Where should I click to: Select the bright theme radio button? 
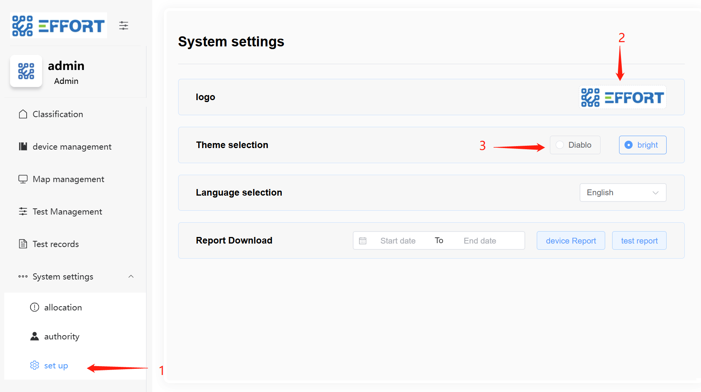click(629, 145)
